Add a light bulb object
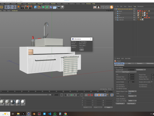Viewport: 154px width, 116px height. [62, 7]
